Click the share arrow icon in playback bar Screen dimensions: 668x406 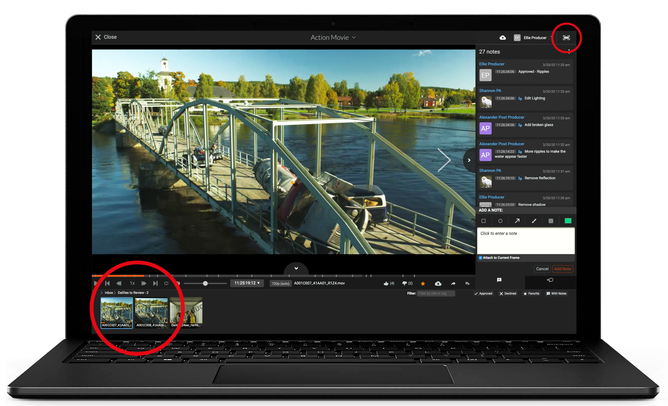(453, 283)
